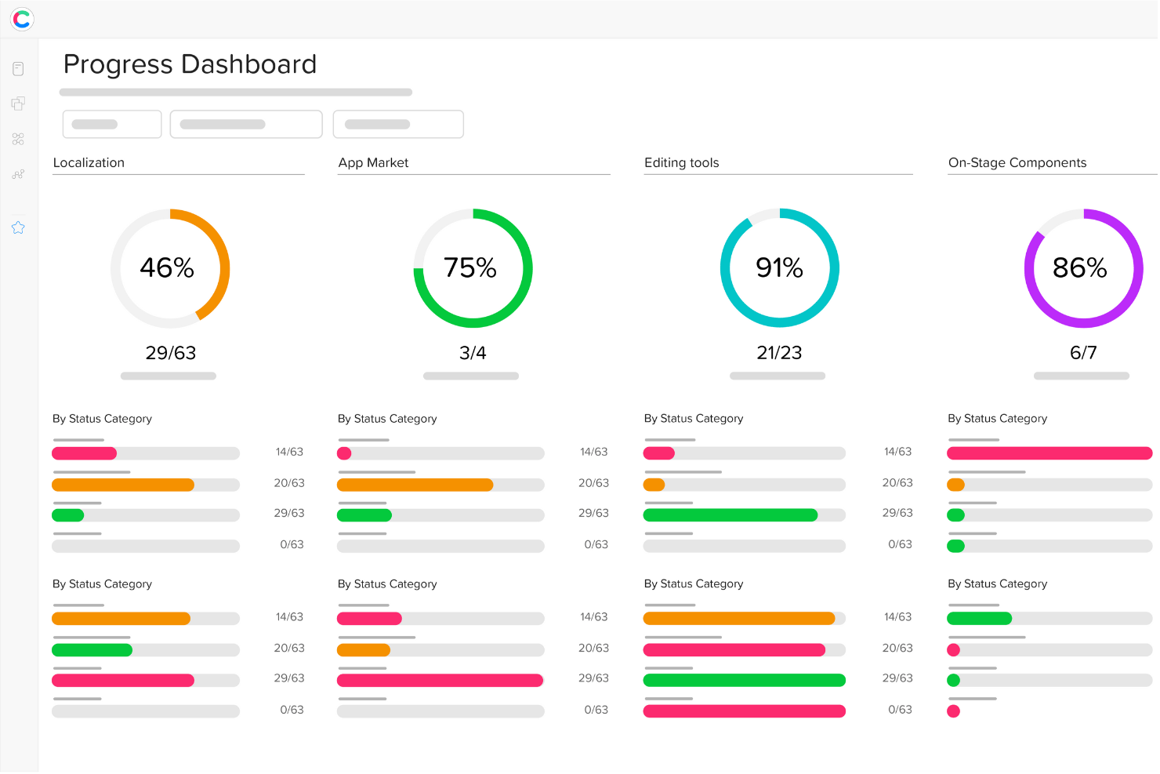Click the green 75% donut chart
The width and height of the screenshot is (1160, 774).
pos(473,268)
